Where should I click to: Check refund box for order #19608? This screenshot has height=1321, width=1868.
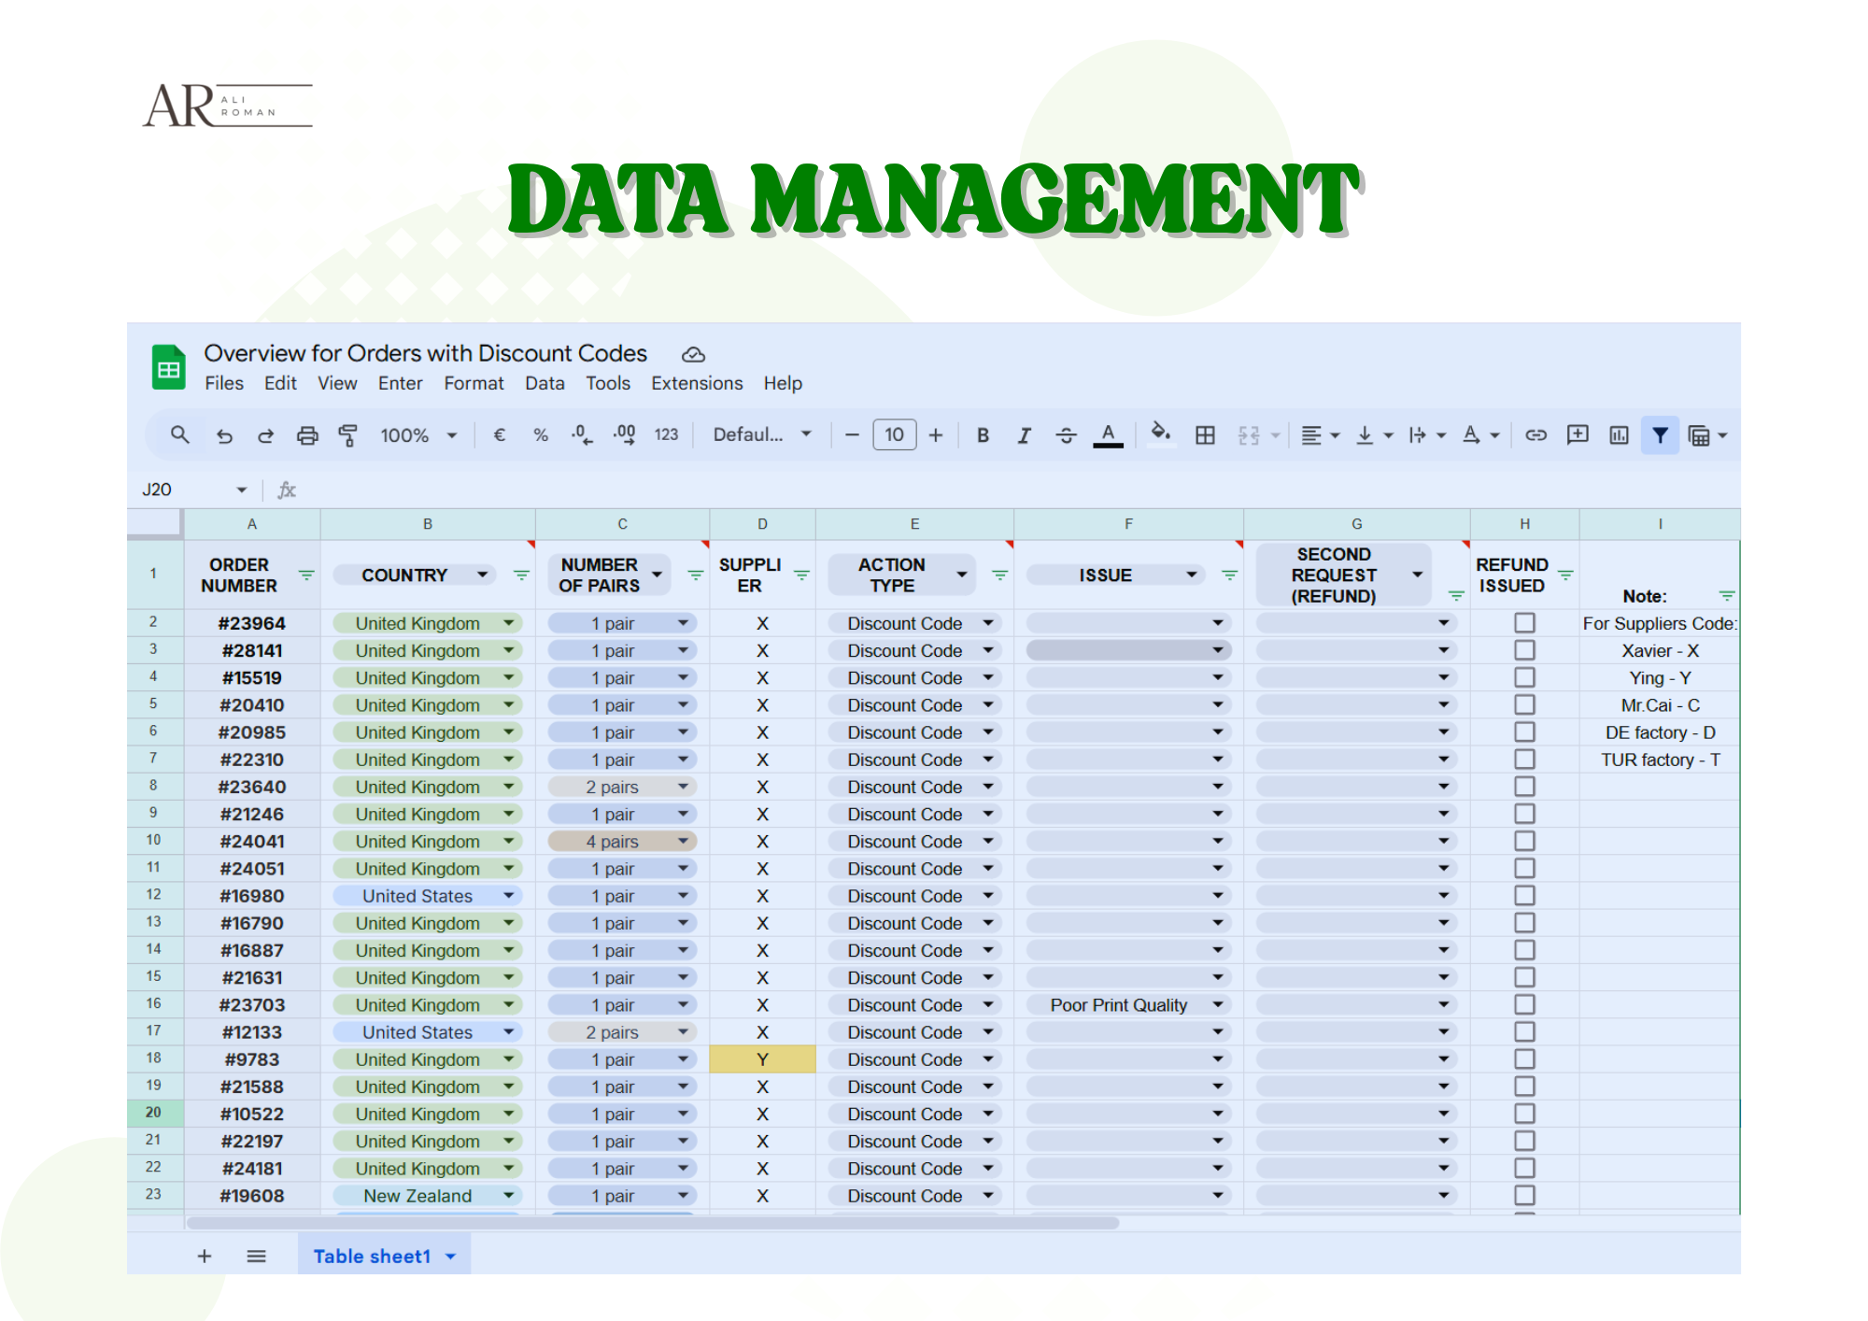click(1524, 1196)
